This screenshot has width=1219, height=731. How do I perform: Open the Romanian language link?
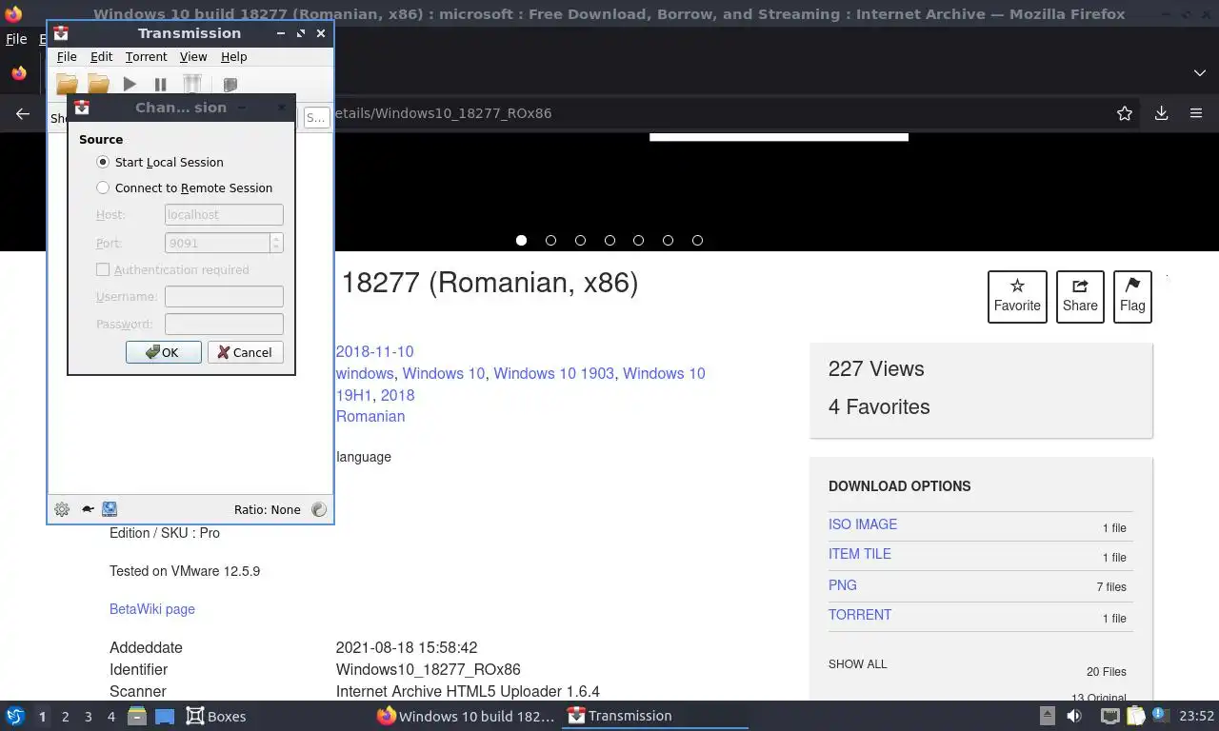[x=370, y=416]
